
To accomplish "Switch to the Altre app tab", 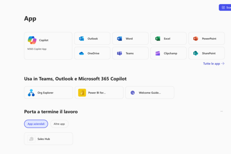I will 59,124.
